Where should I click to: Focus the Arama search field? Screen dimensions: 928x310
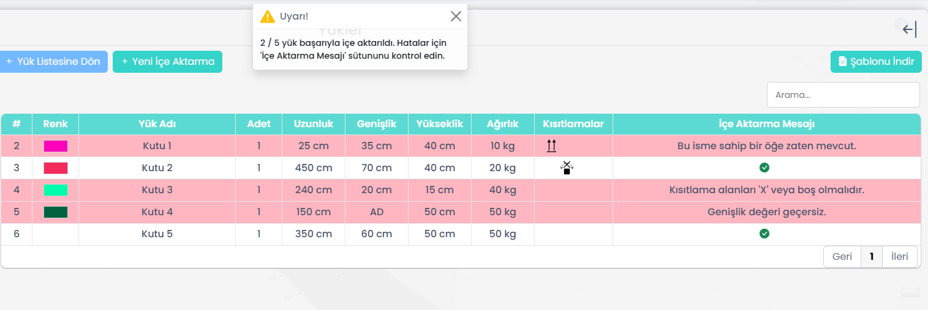[843, 95]
